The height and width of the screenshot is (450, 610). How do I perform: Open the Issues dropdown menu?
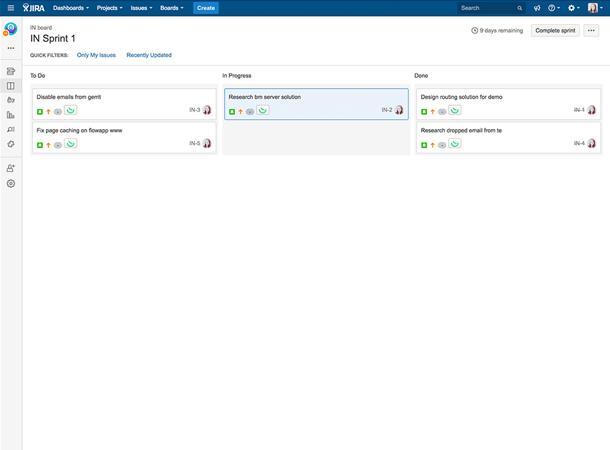(x=141, y=8)
